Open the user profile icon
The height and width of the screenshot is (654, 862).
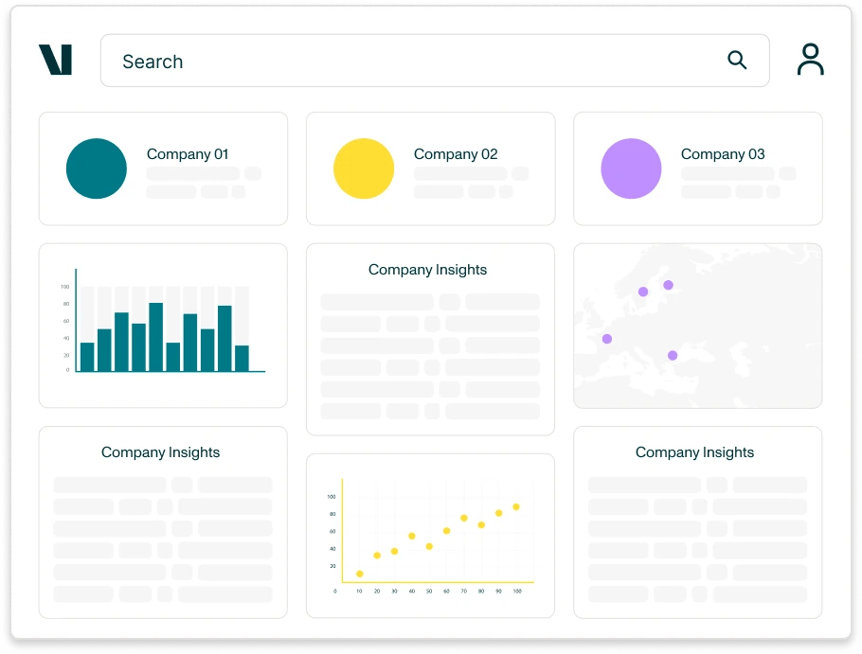810,59
